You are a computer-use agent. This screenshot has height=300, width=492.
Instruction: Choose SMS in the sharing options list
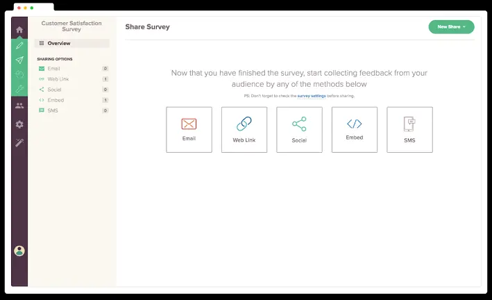(72, 110)
